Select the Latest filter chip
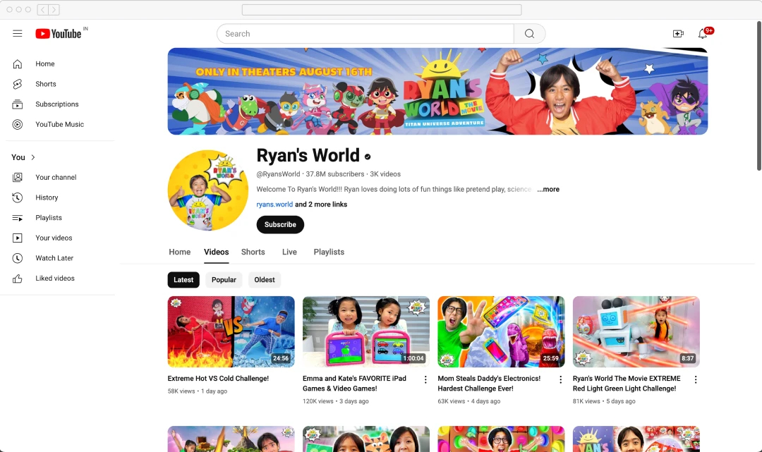Image resolution: width=762 pixels, height=452 pixels. coord(183,279)
